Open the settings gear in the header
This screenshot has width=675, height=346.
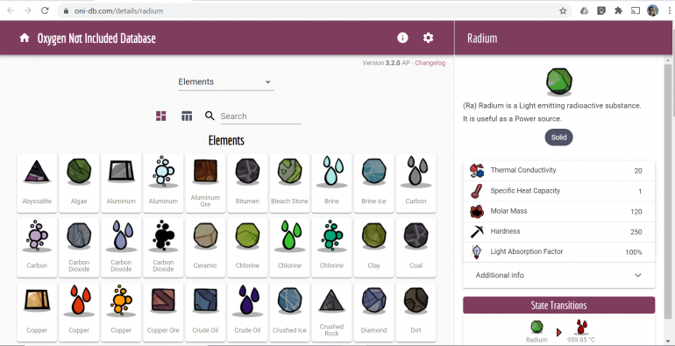[428, 38]
